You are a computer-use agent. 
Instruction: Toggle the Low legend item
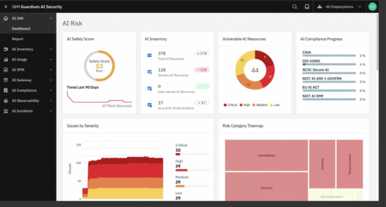click(x=275, y=105)
